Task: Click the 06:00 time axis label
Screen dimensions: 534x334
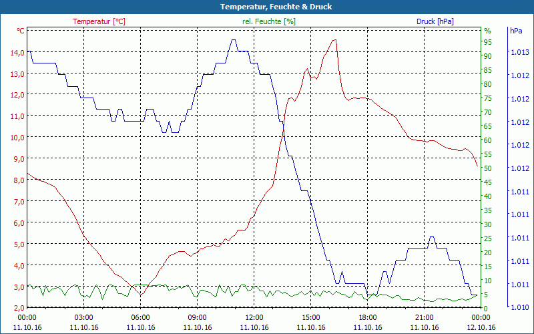Action: coord(140,317)
